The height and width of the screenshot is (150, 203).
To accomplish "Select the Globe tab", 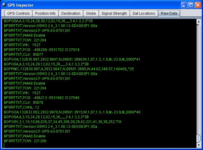I will [91, 13].
